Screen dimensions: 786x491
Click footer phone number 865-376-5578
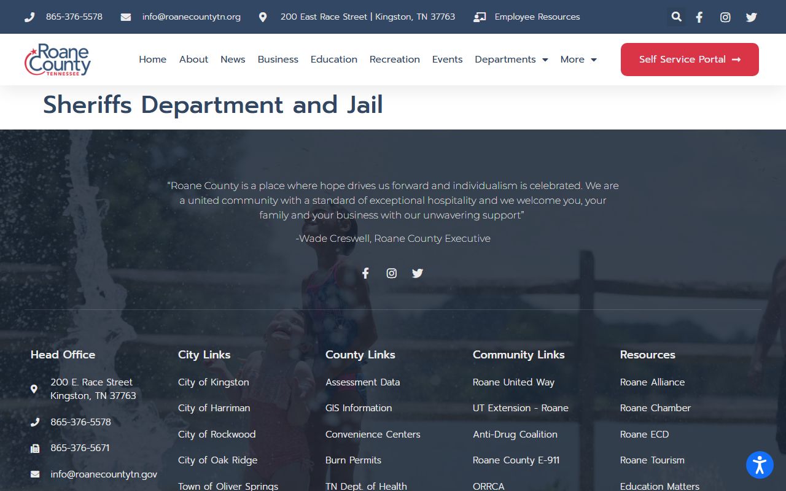tap(80, 422)
